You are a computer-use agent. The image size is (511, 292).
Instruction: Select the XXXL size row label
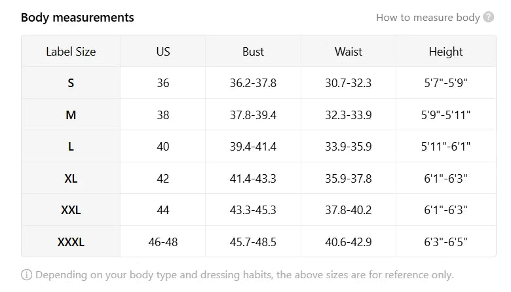click(71, 242)
